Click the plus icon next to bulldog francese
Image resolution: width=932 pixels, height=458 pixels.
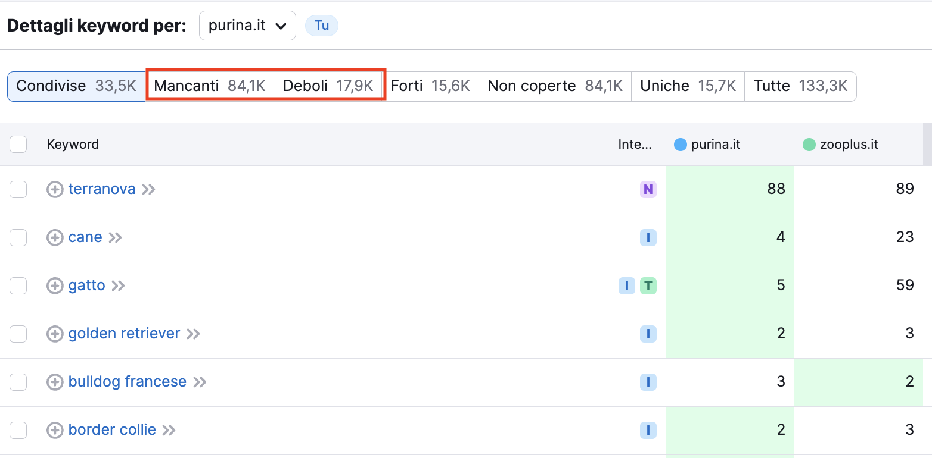(x=55, y=382)
